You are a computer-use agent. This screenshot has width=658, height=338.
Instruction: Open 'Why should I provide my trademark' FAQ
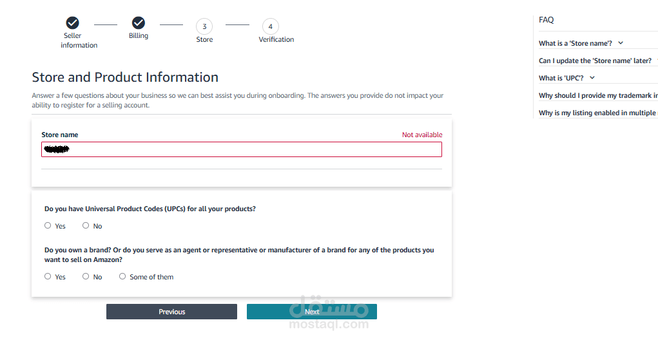[x=597, y=95]
